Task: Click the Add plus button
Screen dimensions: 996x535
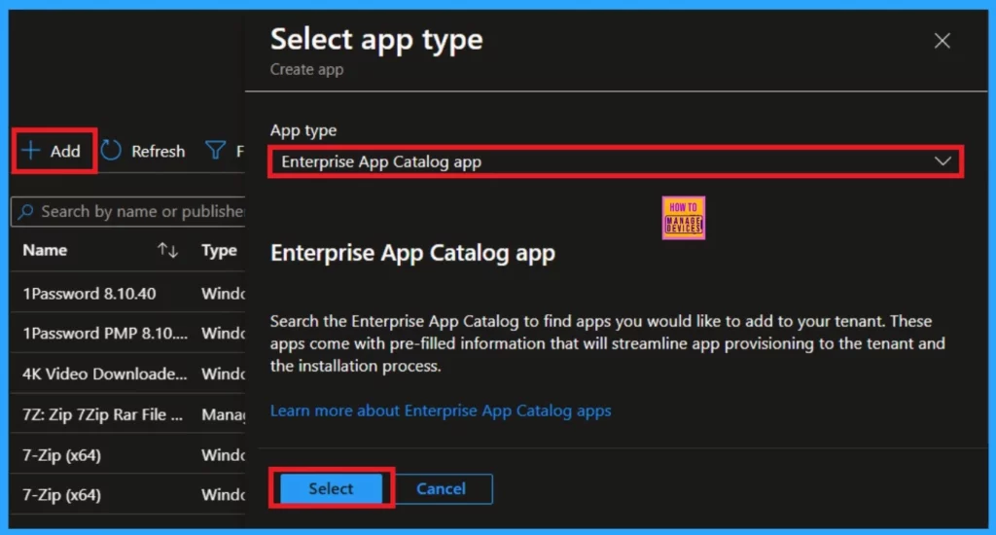Action: click(52, 151)
